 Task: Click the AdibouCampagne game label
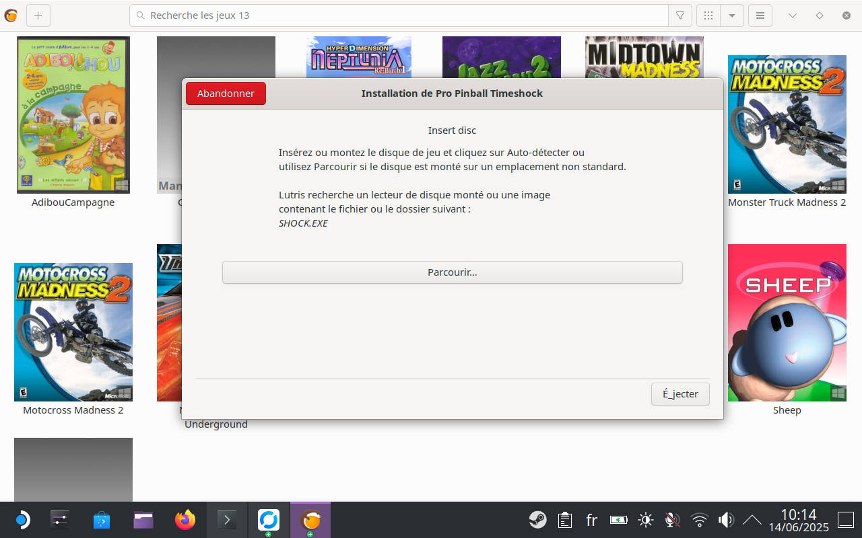[73, 202]
